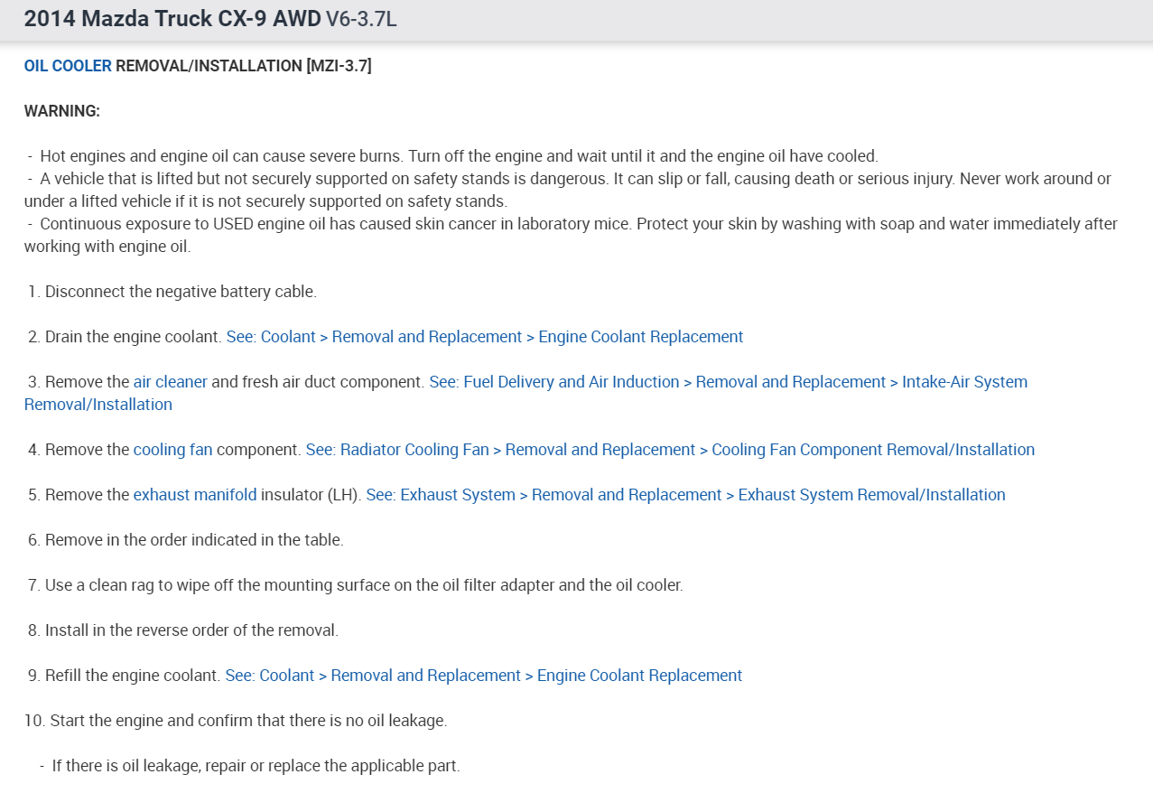This screenshot has height=793, width=1153.
Task: Open the OIL COOLER heading link
Action: pos(68,66)
